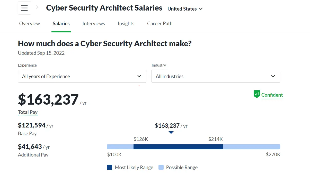This screenshot has width=310, height=174.
Task: Click the dark blue salary range bar
Action: tap(178, 147)
